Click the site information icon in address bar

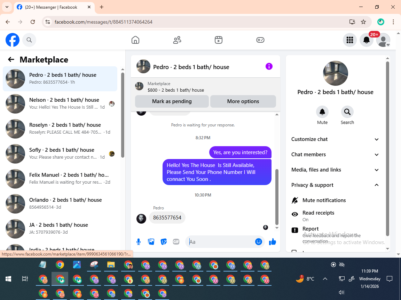[48, 22]
